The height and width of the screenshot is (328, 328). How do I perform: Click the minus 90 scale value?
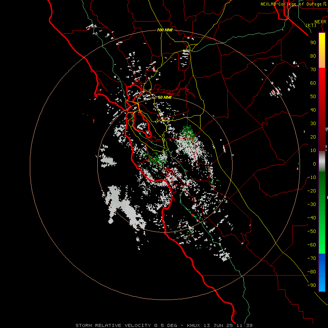click(312, 285)
